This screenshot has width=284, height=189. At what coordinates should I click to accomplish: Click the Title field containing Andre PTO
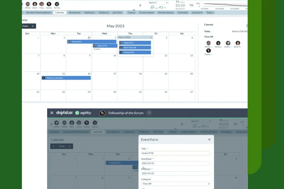[x=175, y=153]
